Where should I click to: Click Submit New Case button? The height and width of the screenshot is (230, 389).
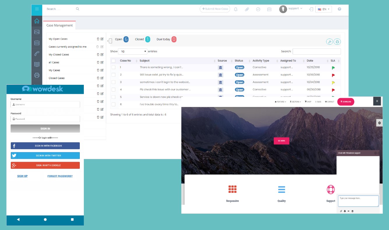point(215,9)
